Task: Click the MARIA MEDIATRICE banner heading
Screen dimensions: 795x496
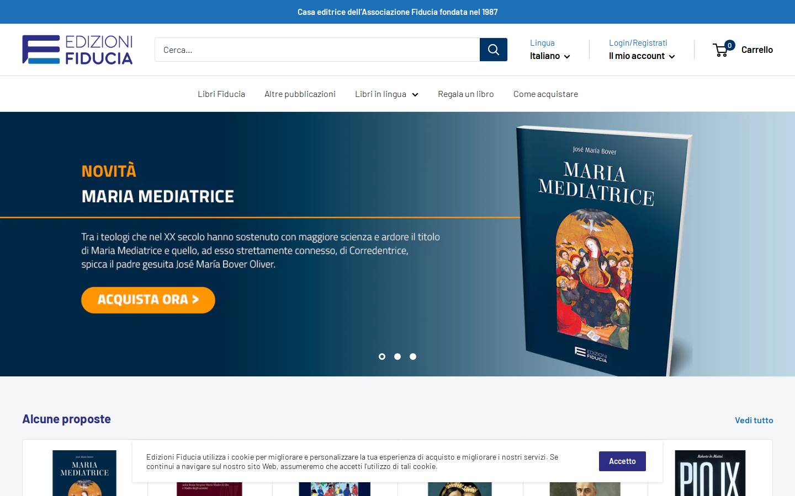Action: [158, 196]
